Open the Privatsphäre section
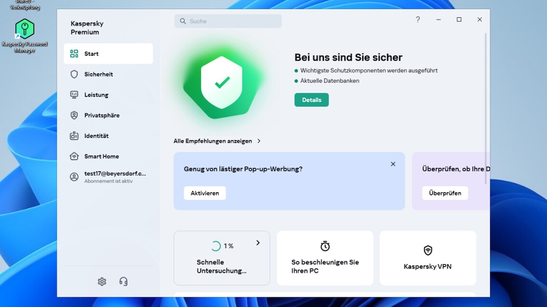 (108, 115)
